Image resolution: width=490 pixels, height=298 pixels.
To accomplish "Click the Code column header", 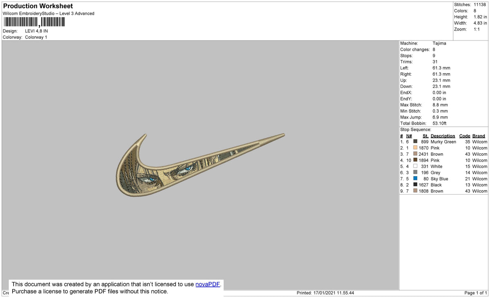I will [x=464, y=136].
